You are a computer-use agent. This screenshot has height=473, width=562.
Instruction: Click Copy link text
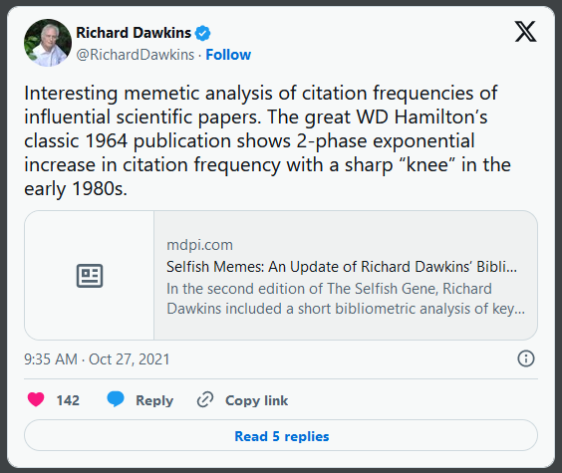coord(256,400)
